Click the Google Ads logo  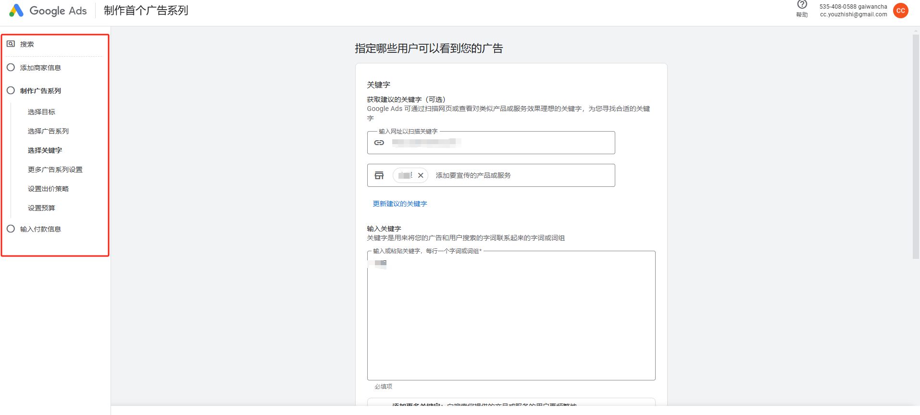click(x=48, y=11)
